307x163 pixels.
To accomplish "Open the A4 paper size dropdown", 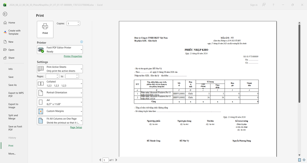I will click(60, 102).
